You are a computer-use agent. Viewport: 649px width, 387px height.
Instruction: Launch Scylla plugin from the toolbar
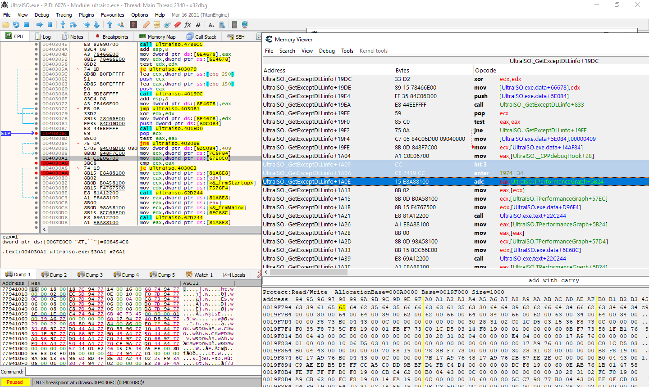click(x=133, y=25)
